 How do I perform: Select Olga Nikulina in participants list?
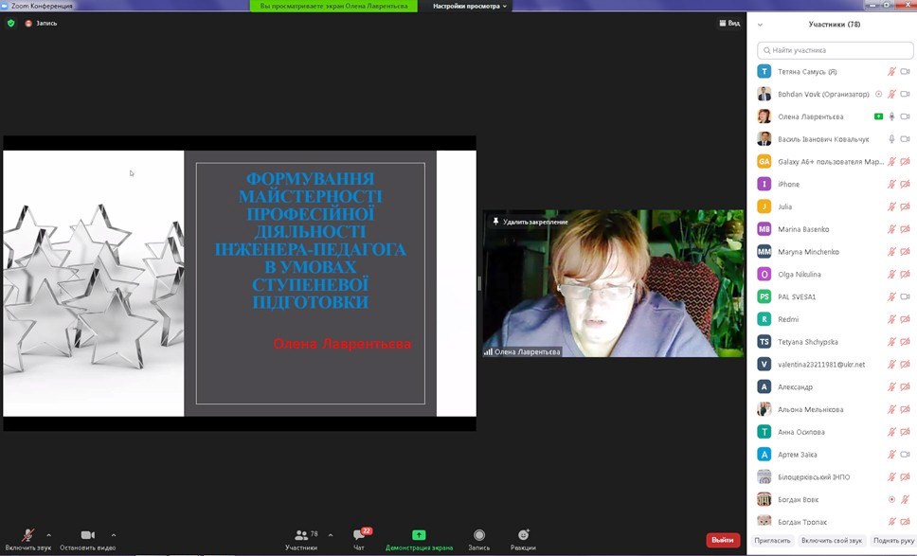tap(799, 275)
